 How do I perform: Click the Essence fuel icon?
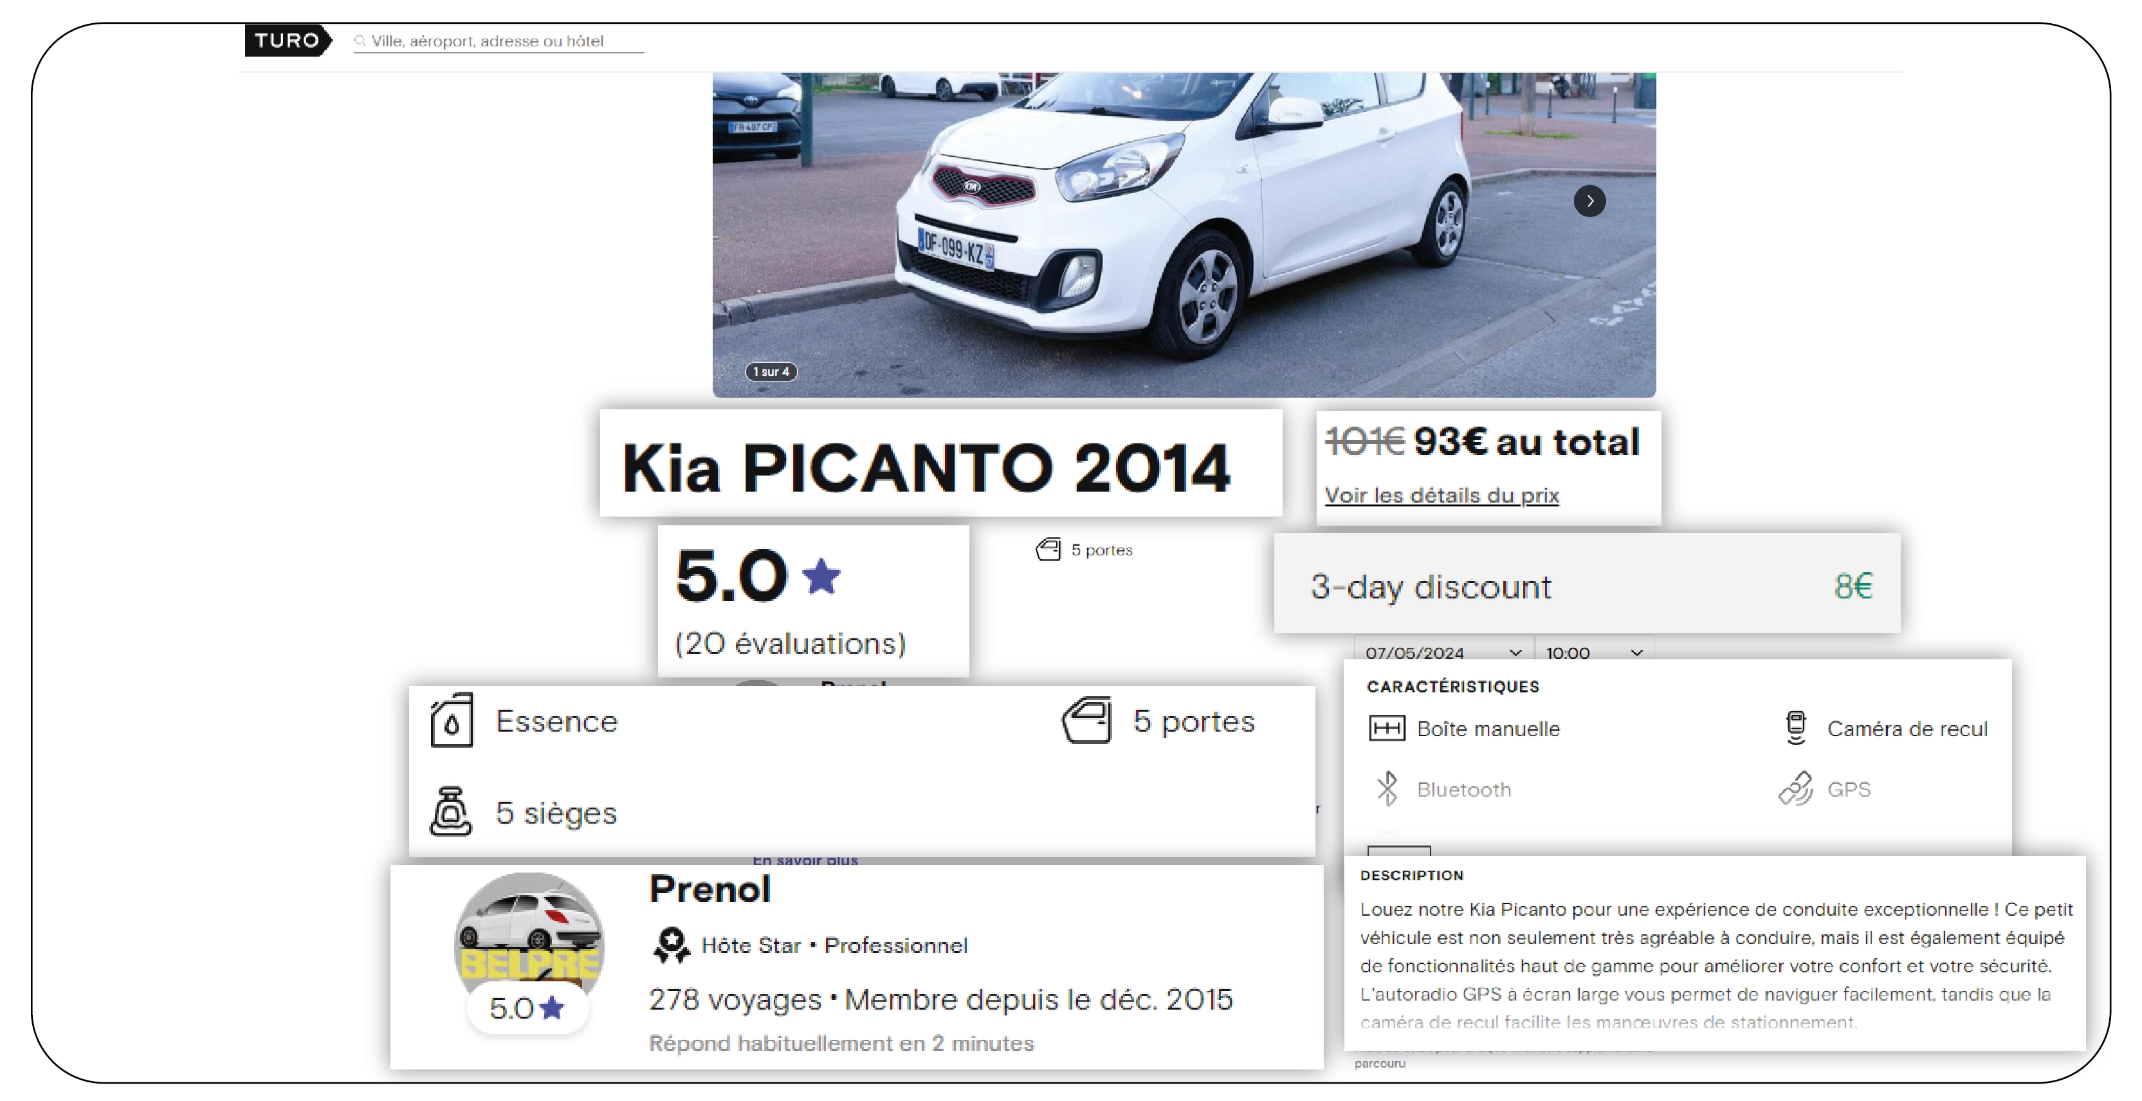(452, 720)
